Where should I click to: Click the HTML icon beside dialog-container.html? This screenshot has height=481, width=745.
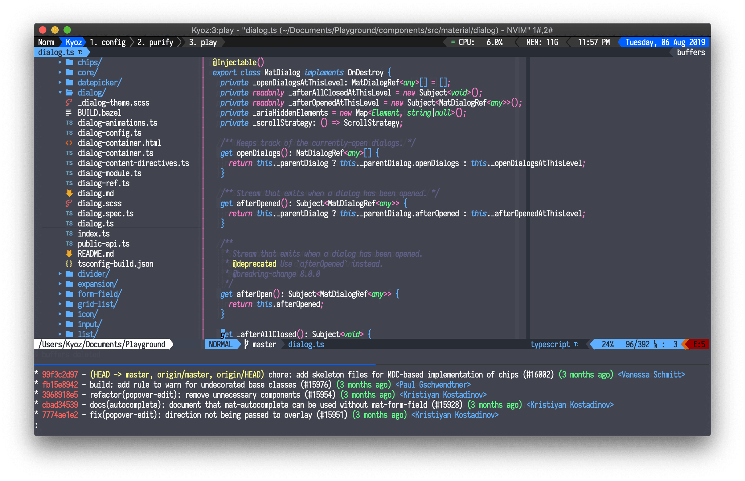(x=69, y=143)
